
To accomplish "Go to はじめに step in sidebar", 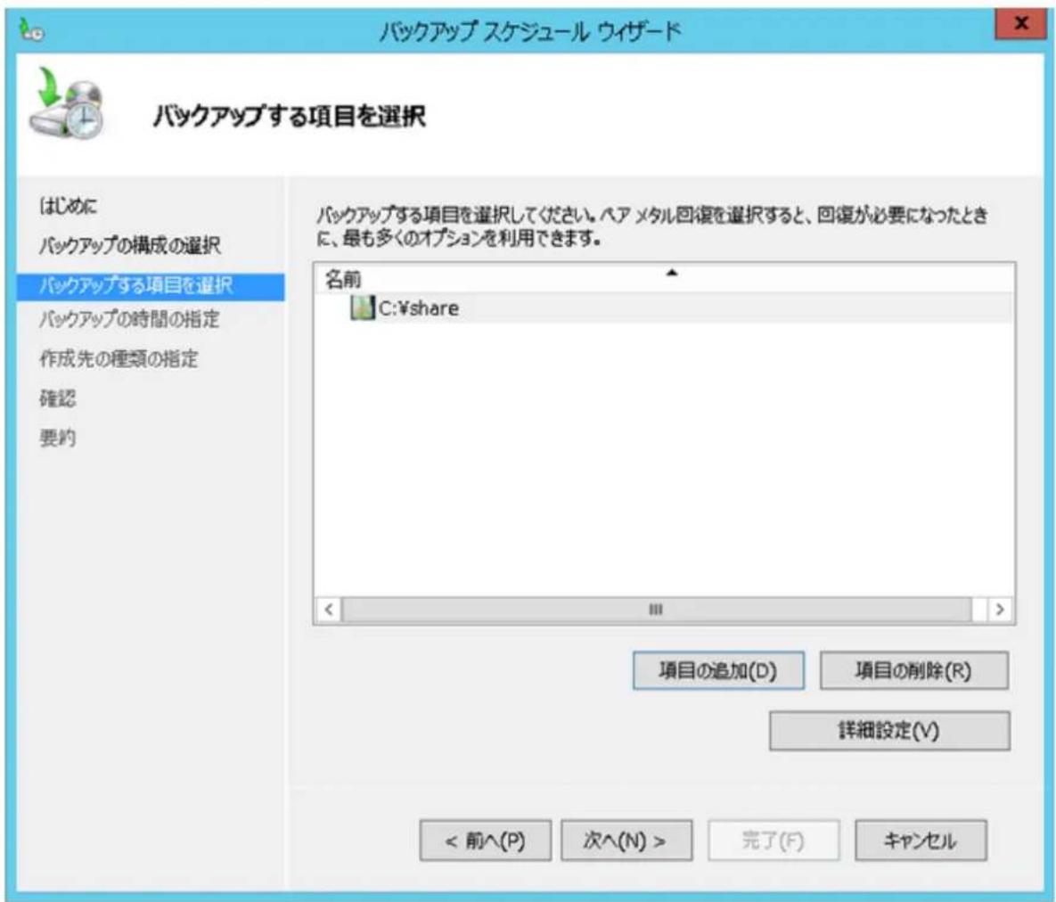I will 68,206.
